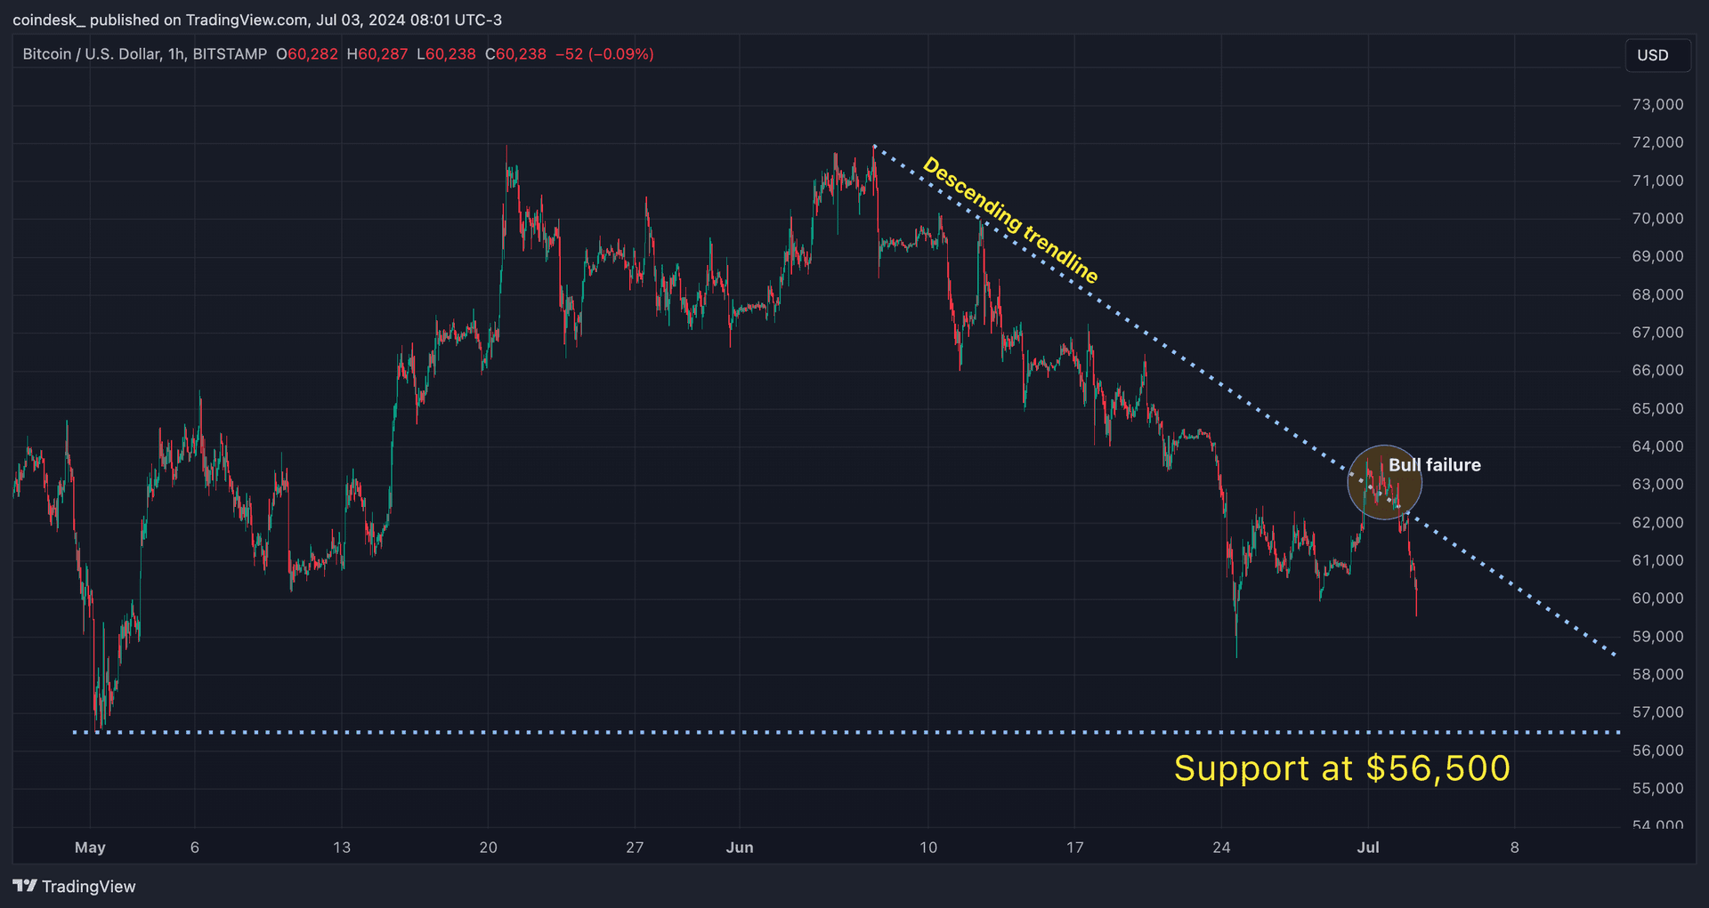Click the low value L60,238
Image resolution: width=1709 pixels, height=908 pixels.
[446, 54]
